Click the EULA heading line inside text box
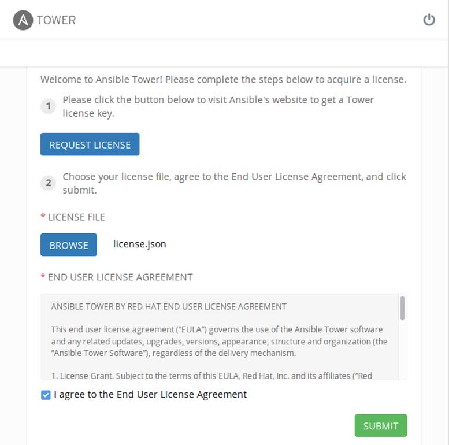Screen dimensions: 449x445 169,306
